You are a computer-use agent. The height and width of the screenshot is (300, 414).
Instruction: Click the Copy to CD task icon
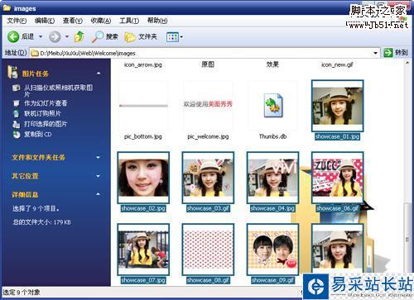click(x=17, y=135)
